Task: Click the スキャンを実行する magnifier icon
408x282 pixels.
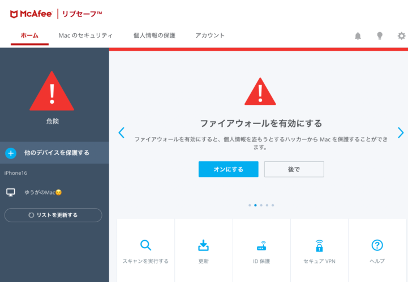Action: (145, 245)
